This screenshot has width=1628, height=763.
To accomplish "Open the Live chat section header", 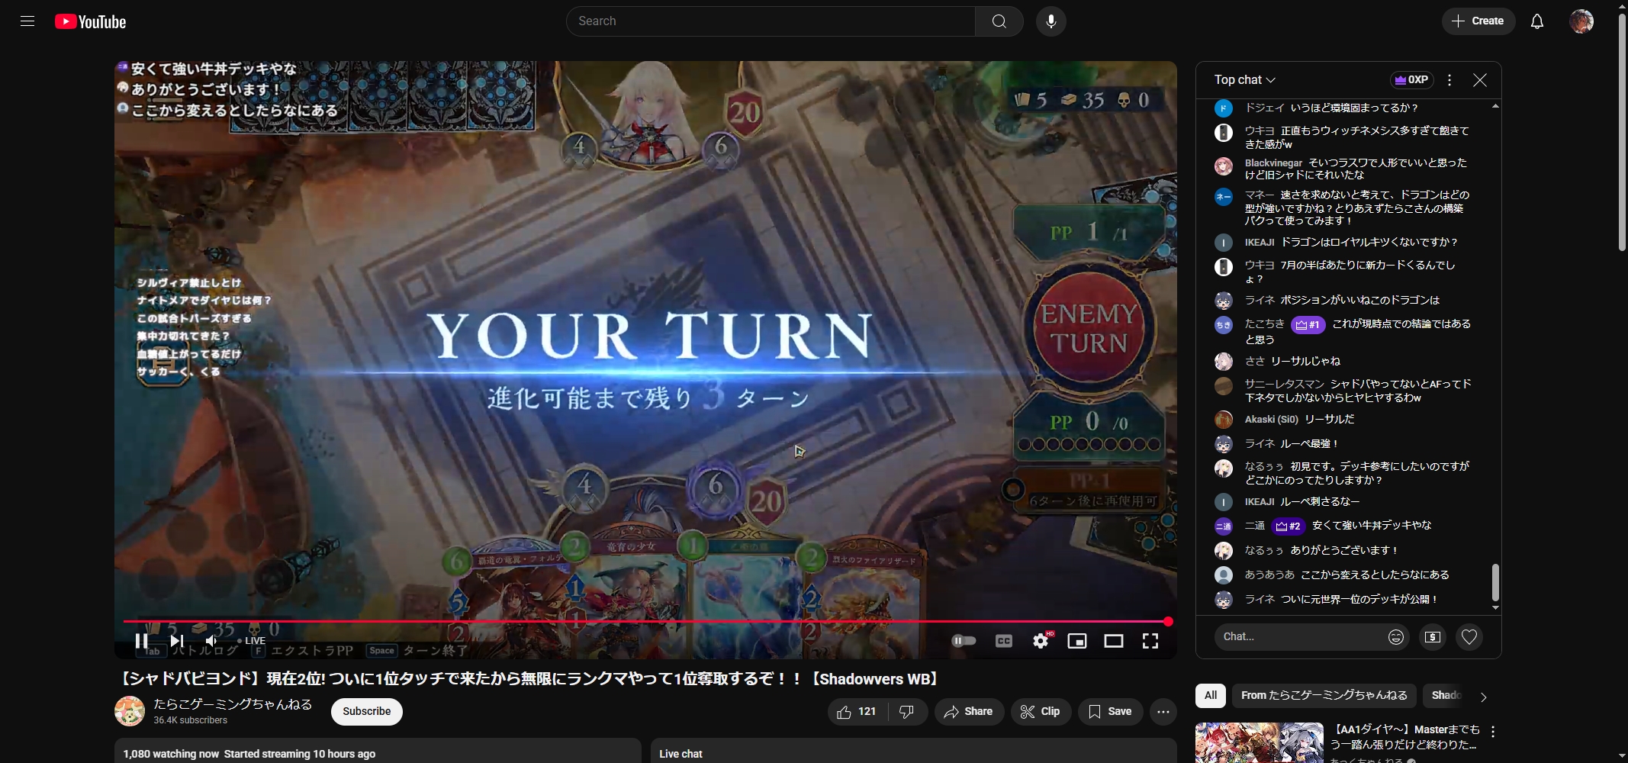I will click(x=680, y=754).
